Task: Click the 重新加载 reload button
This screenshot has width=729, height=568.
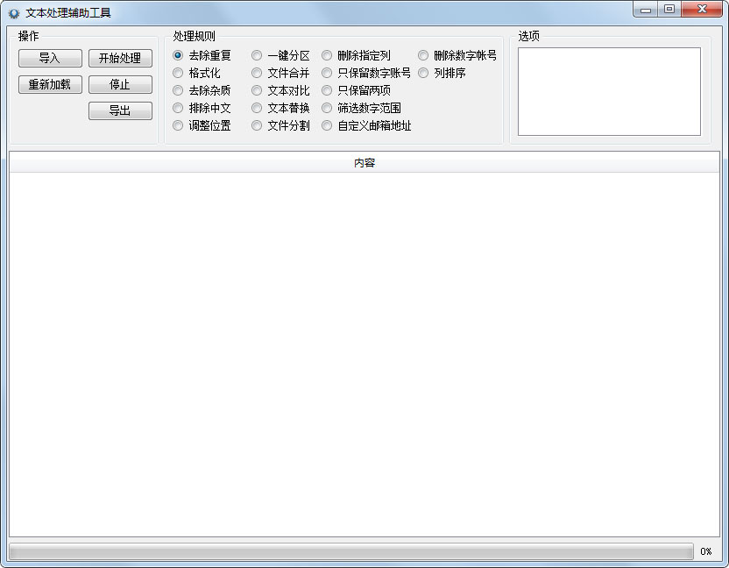Action: click(x=50, y=85)
